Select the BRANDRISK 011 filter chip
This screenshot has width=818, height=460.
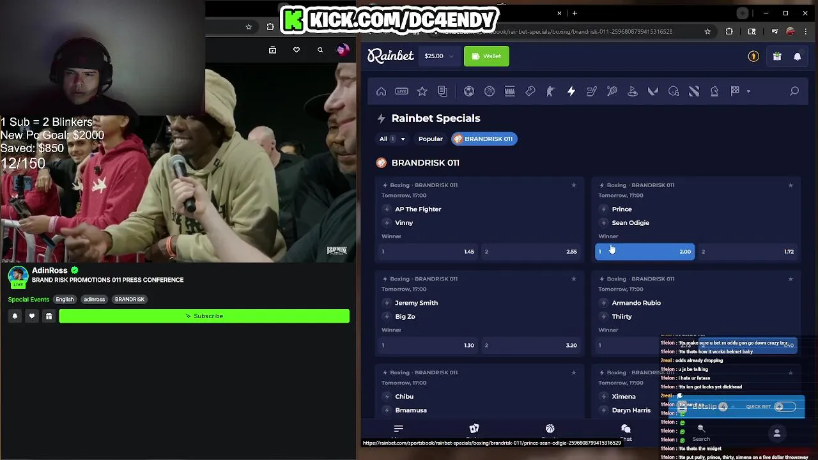click(484, 139)
